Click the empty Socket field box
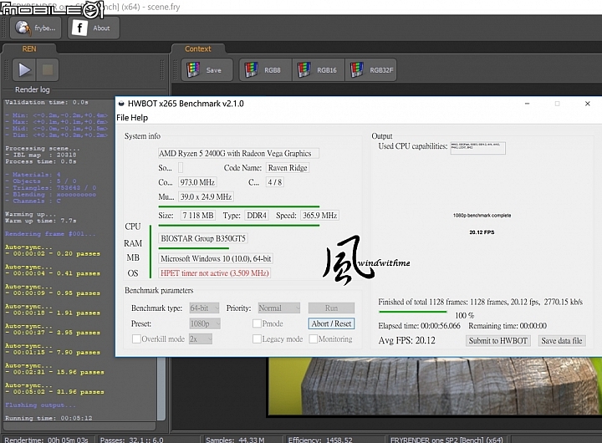 click(181, 168)
